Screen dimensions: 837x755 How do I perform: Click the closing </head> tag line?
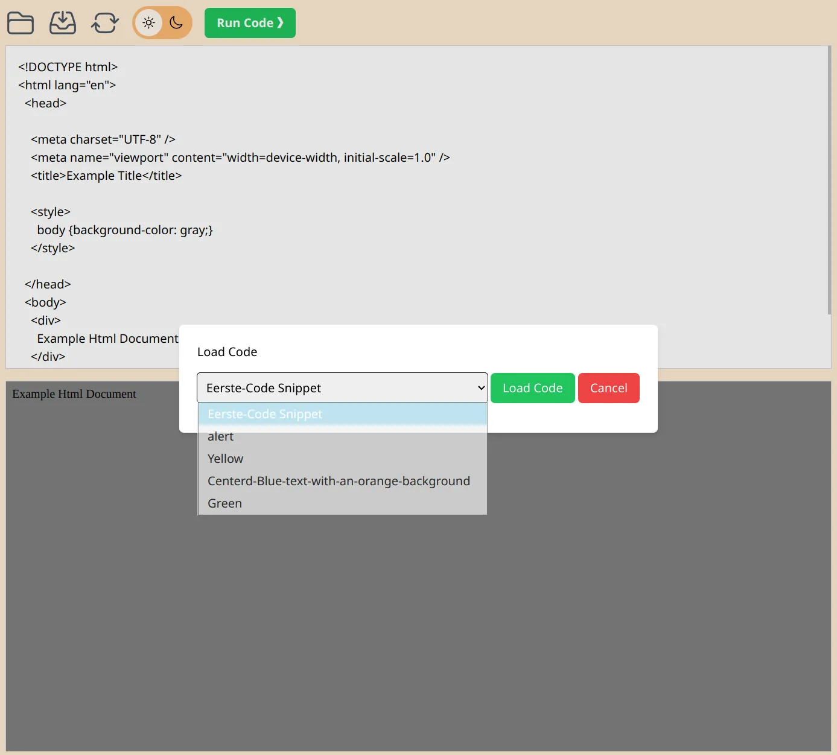48,284
